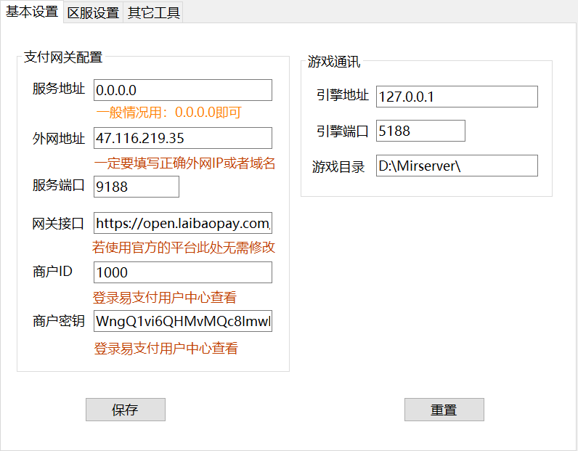578x451 pixels.
Task: Click the 服务端口 field showing 9188
Action: pyautogui.click(x=137, y=187)
